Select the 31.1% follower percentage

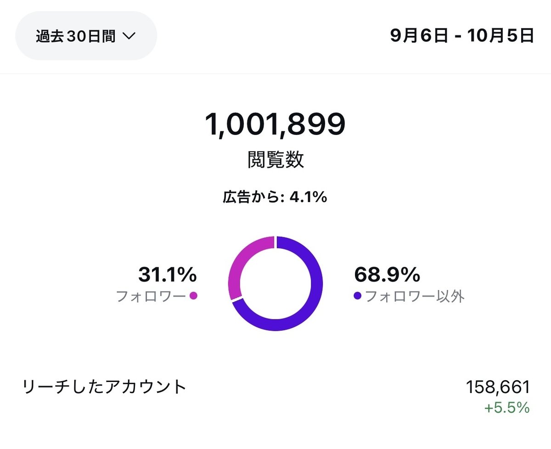pyautogui.click(x=167, y=275)
